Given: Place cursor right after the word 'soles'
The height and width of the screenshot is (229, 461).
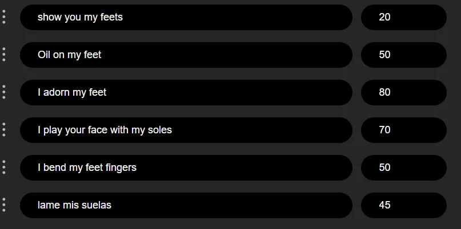Looking at the screenshot, I should coord(173,130).
